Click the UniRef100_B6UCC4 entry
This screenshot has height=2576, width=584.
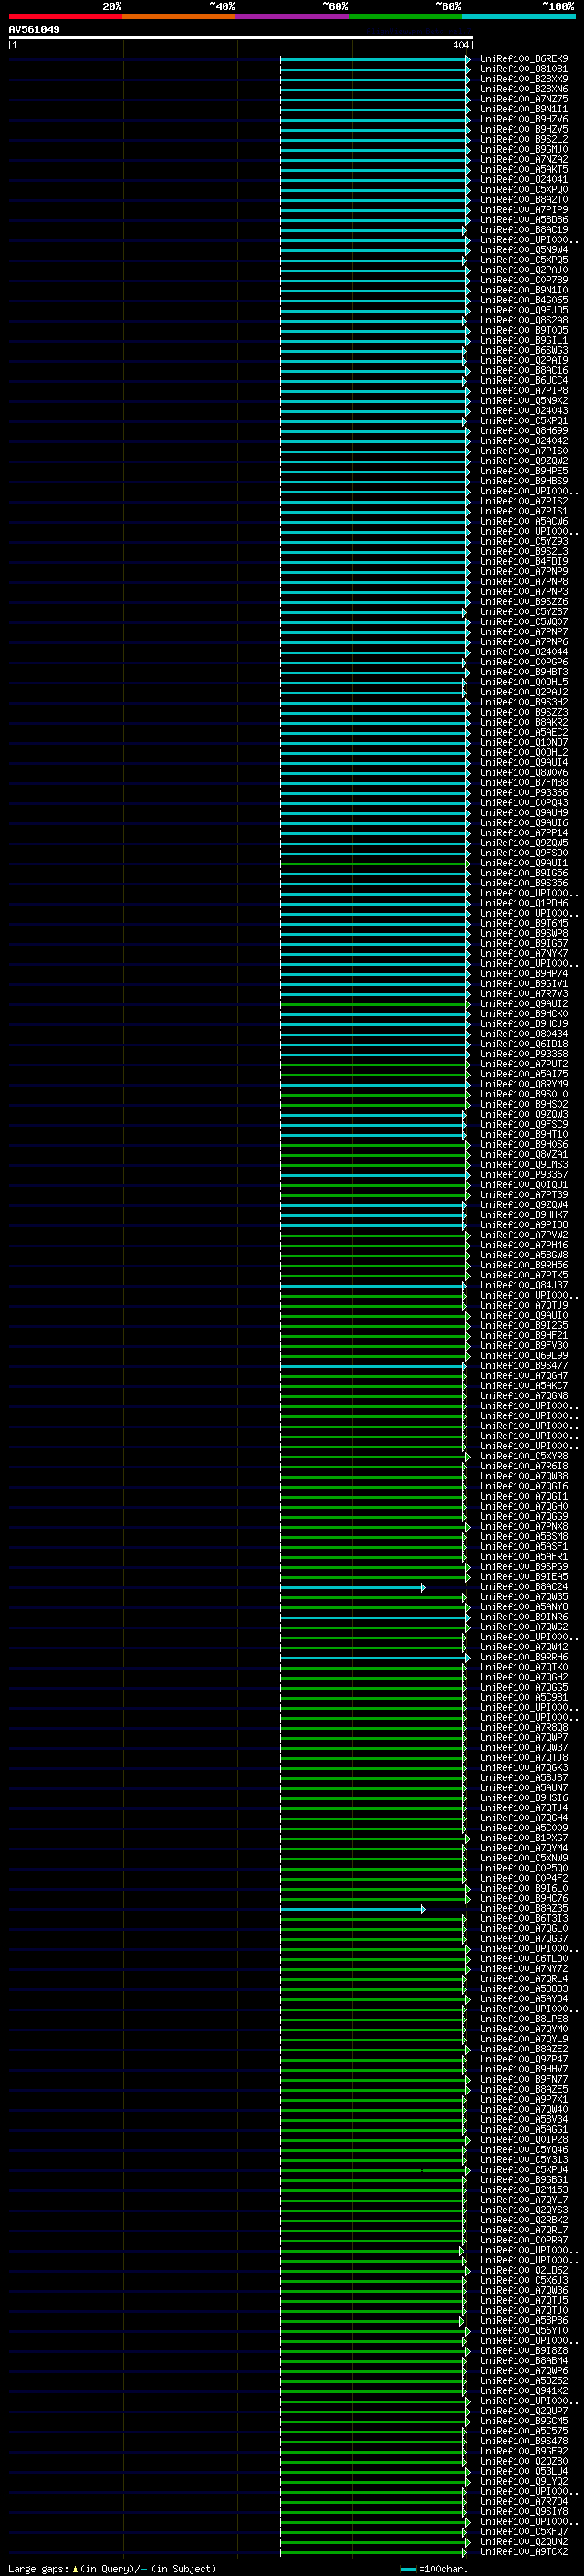(x=524, y=381)
